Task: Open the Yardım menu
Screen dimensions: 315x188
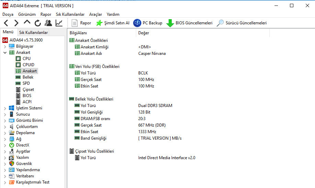Action: tap(113, 14)
